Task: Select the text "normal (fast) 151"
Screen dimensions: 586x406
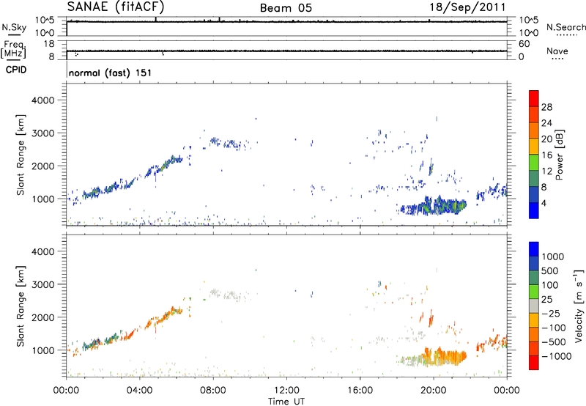Action: pos(111,73)
